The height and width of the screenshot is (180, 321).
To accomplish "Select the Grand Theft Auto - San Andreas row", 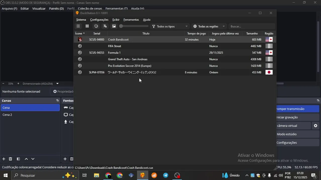I will [175, 59].
